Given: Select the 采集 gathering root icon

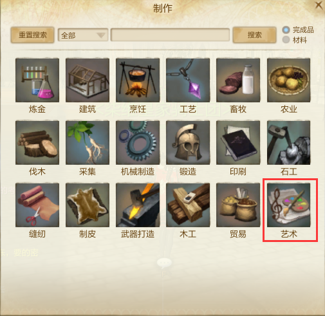Looking at the screenshot, I should click(88, 143).
